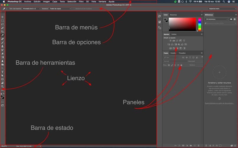
Task: Click the Adobe Stock search field
Action: tap(220, 23)
